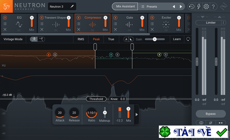Open Transient Shaper preset list icon
Viewport: 230px width, 140px height.
42,24
